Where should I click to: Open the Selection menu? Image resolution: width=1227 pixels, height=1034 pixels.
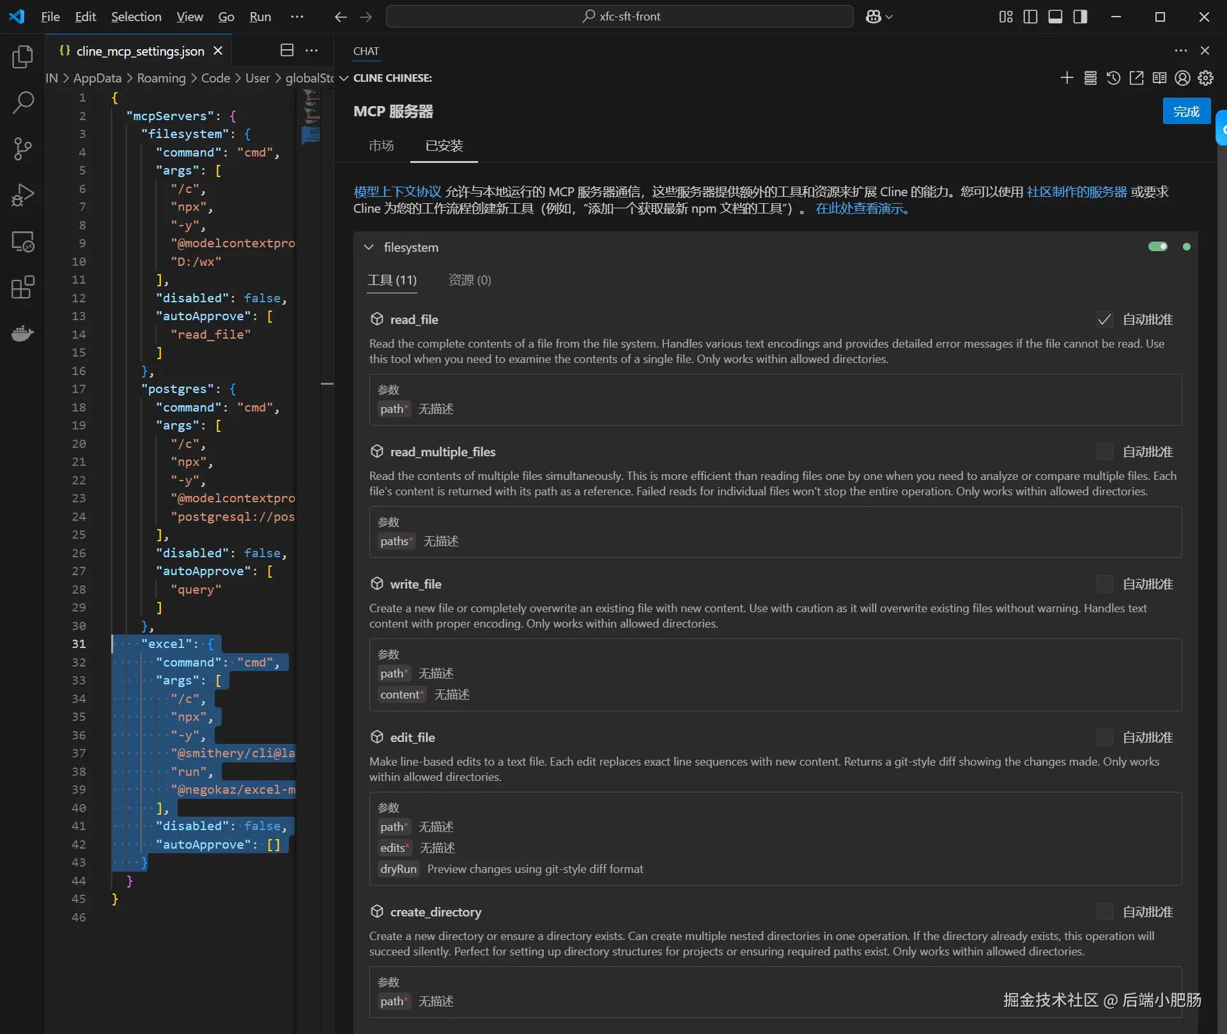coord(136,17)
